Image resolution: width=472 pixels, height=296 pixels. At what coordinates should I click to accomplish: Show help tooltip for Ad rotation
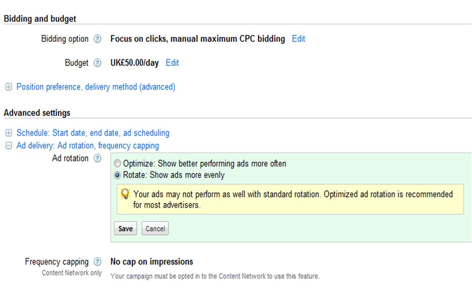pyautogui.click(x=97, y=159)
